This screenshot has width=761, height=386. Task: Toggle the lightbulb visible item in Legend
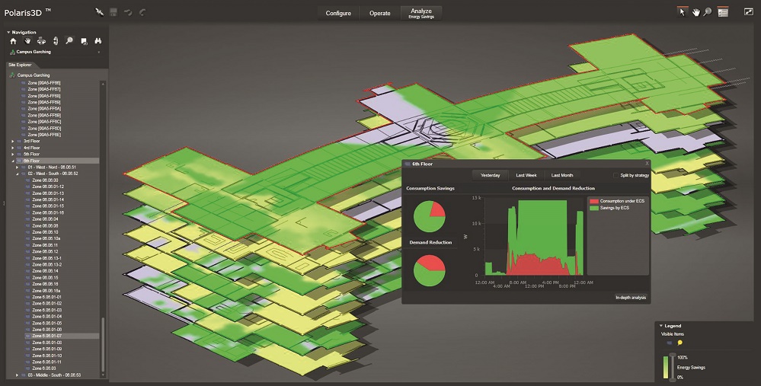(x=679, y=343)
